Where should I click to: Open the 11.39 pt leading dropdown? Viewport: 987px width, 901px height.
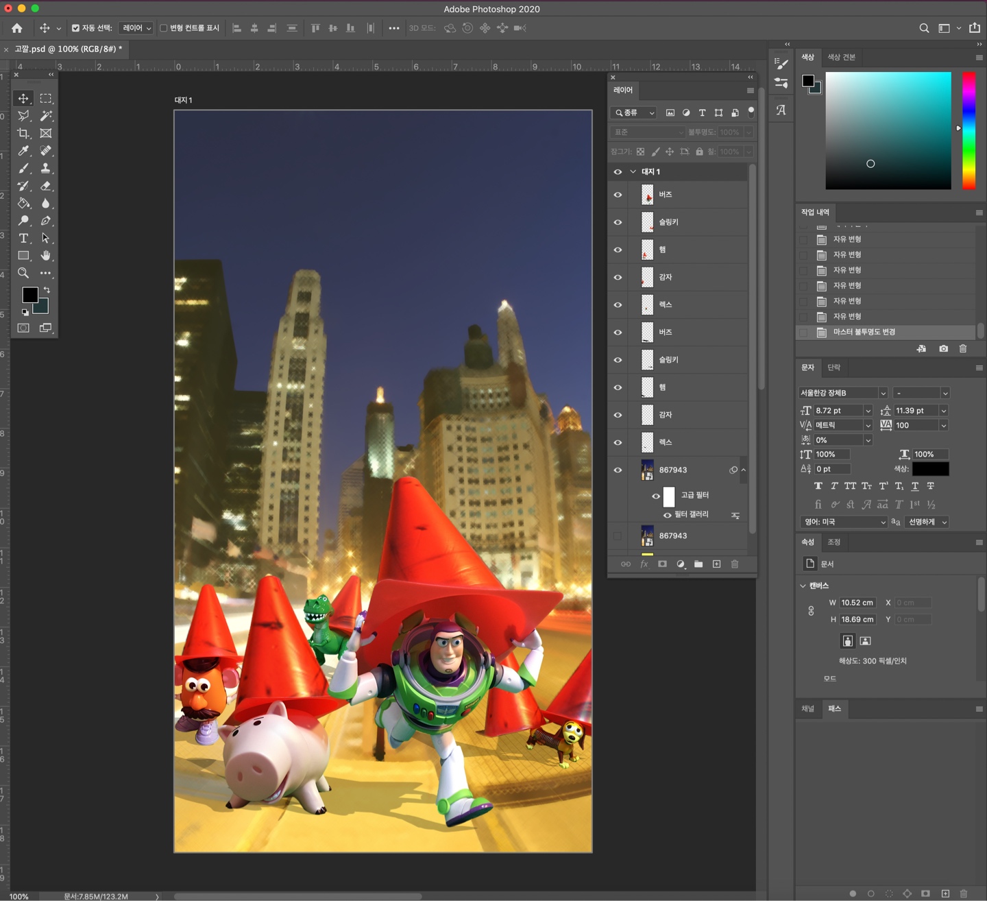click(x=944, y=411)
